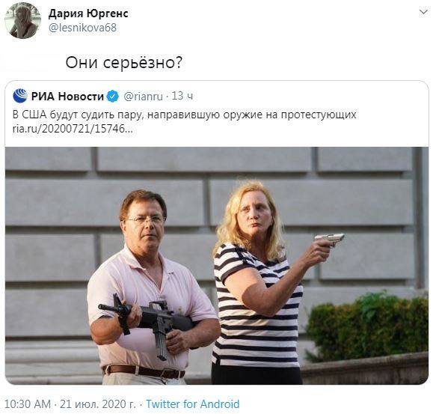Click the 21 июл. 2020 г. date
This screenshot has width=433, height=414.
click(x=98, y=404)
